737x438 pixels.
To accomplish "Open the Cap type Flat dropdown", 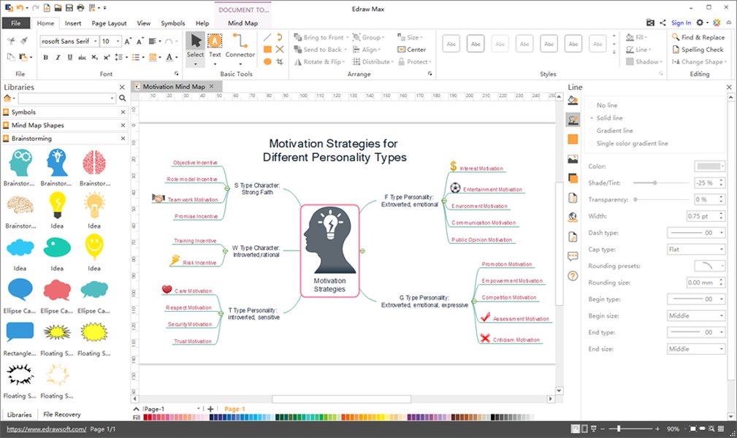I will click(696, 249).
